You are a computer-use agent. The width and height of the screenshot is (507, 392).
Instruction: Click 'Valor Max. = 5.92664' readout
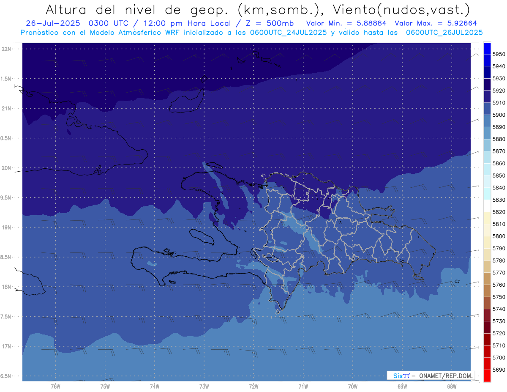click(435, 23)
